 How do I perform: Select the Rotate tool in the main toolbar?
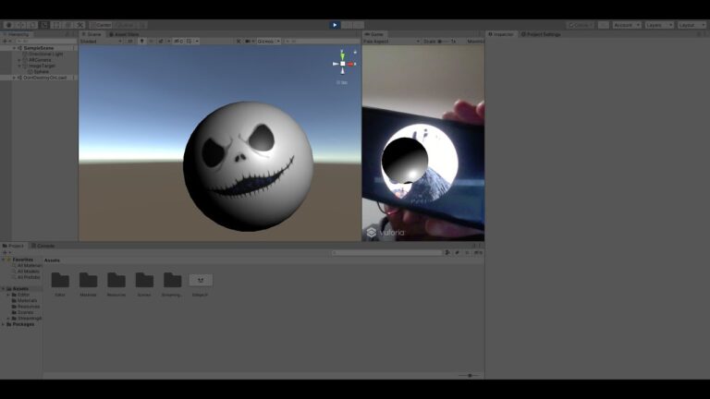(x=32, y=25)
